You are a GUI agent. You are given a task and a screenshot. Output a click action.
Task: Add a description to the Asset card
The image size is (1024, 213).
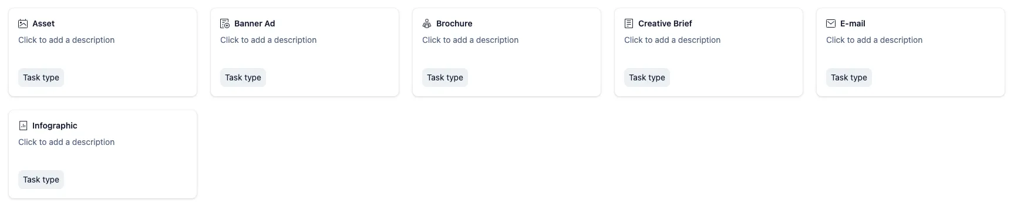(x=66, y=40)
